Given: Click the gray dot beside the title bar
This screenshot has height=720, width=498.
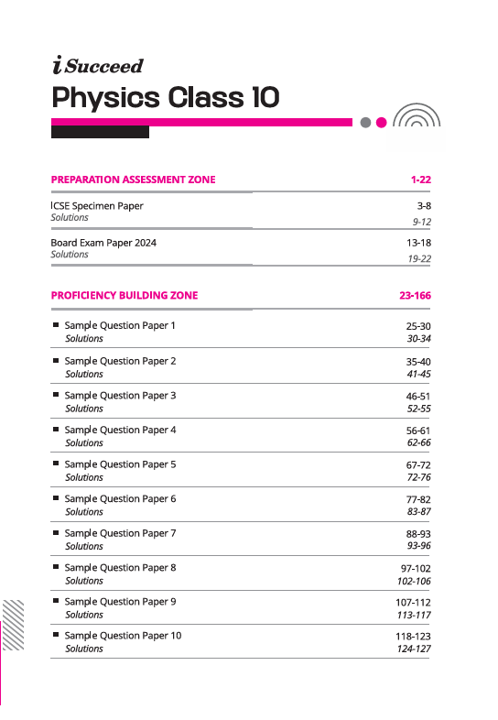Looking at the screenshot, I should coord(366,123).
